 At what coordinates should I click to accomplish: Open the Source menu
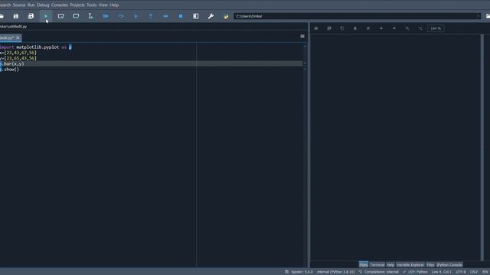[19, 5]
